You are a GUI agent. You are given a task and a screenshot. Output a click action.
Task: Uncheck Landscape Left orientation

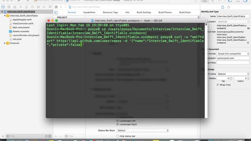(118, 121)
